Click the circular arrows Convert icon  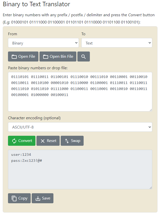[x=14, y=141]
